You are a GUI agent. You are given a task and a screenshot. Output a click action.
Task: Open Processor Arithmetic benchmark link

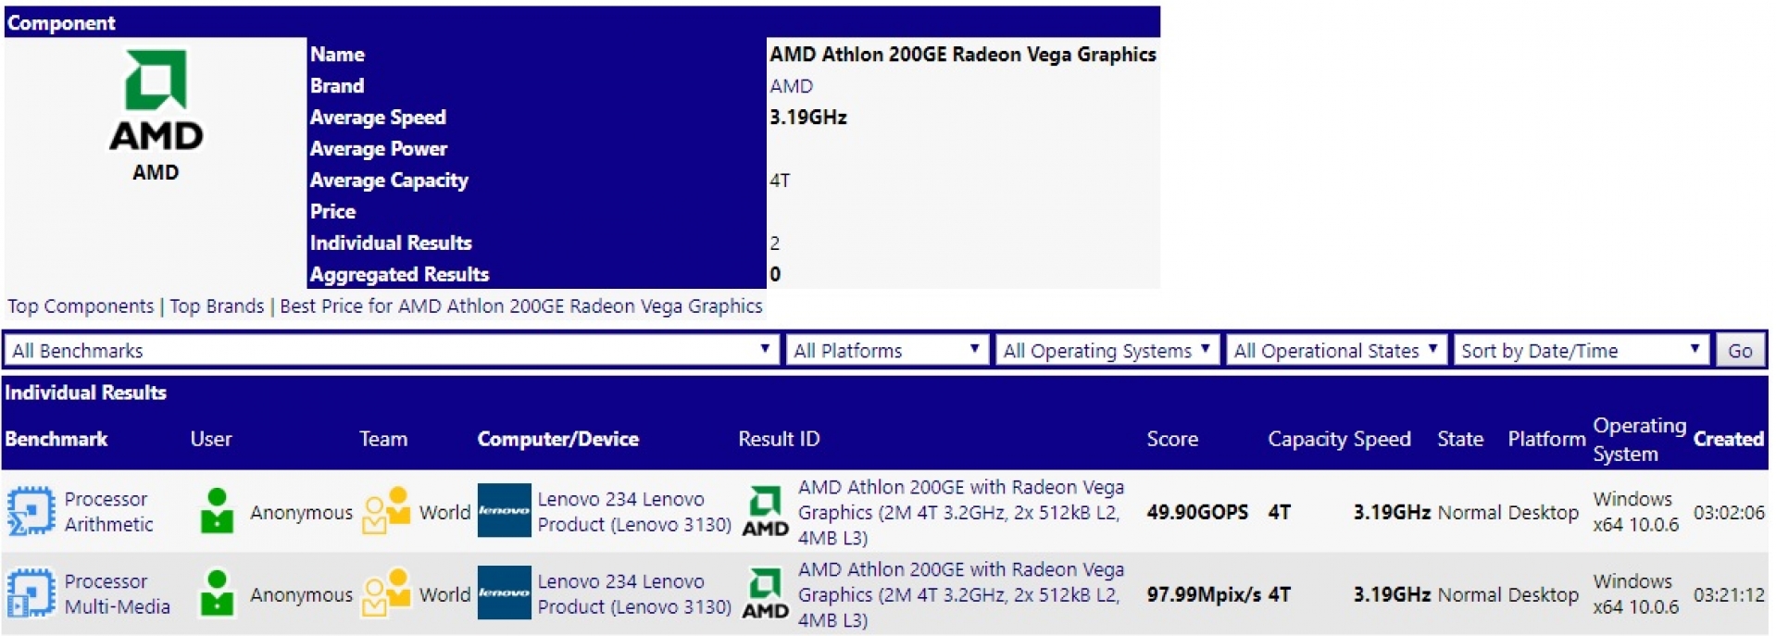(x=108, y=512)
